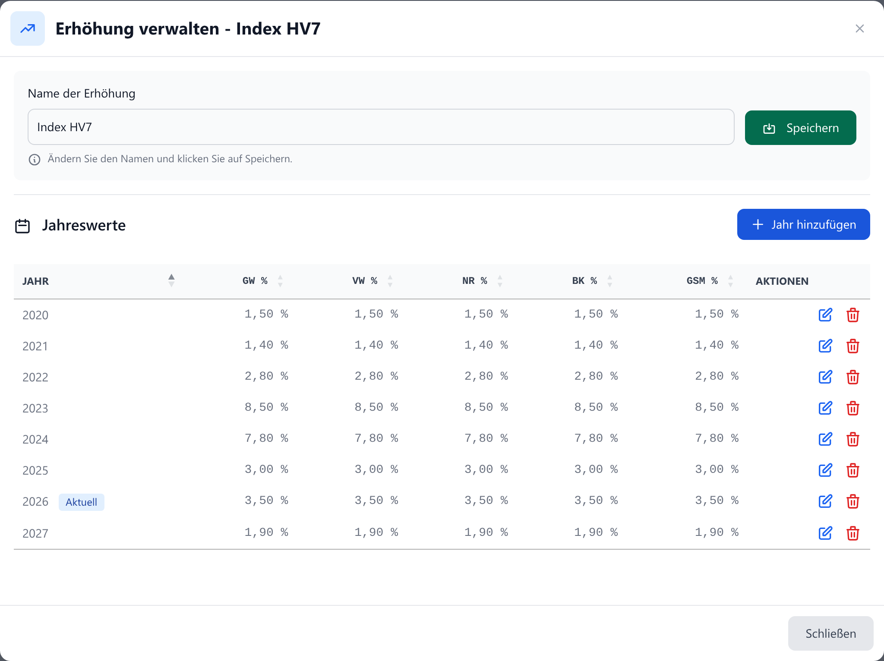Click the Aktuell badge next to 2026
Viewport: 884px width, 661px height.
click(81, 502)
